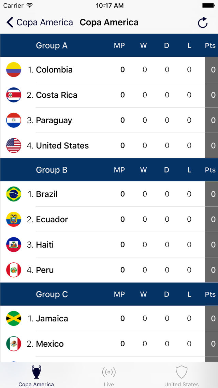Screen dimensions: 218x388
Task: Tap the Paraguay flag icon
Action: tap(14, 120)
